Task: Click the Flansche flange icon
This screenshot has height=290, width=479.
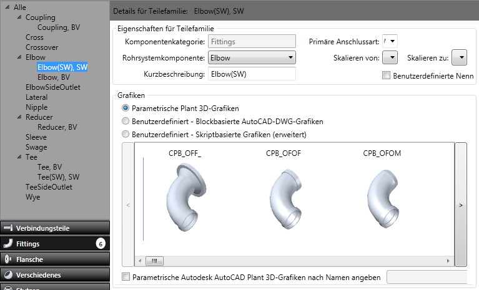Action: [8, 259]
